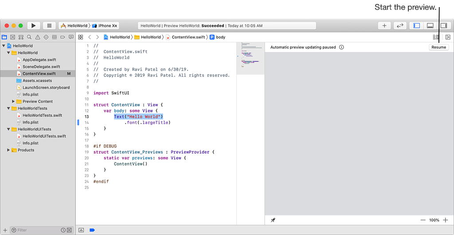Open body symbol in jump bar
Viewport: 454px width, 235px height.
point(217,37)
